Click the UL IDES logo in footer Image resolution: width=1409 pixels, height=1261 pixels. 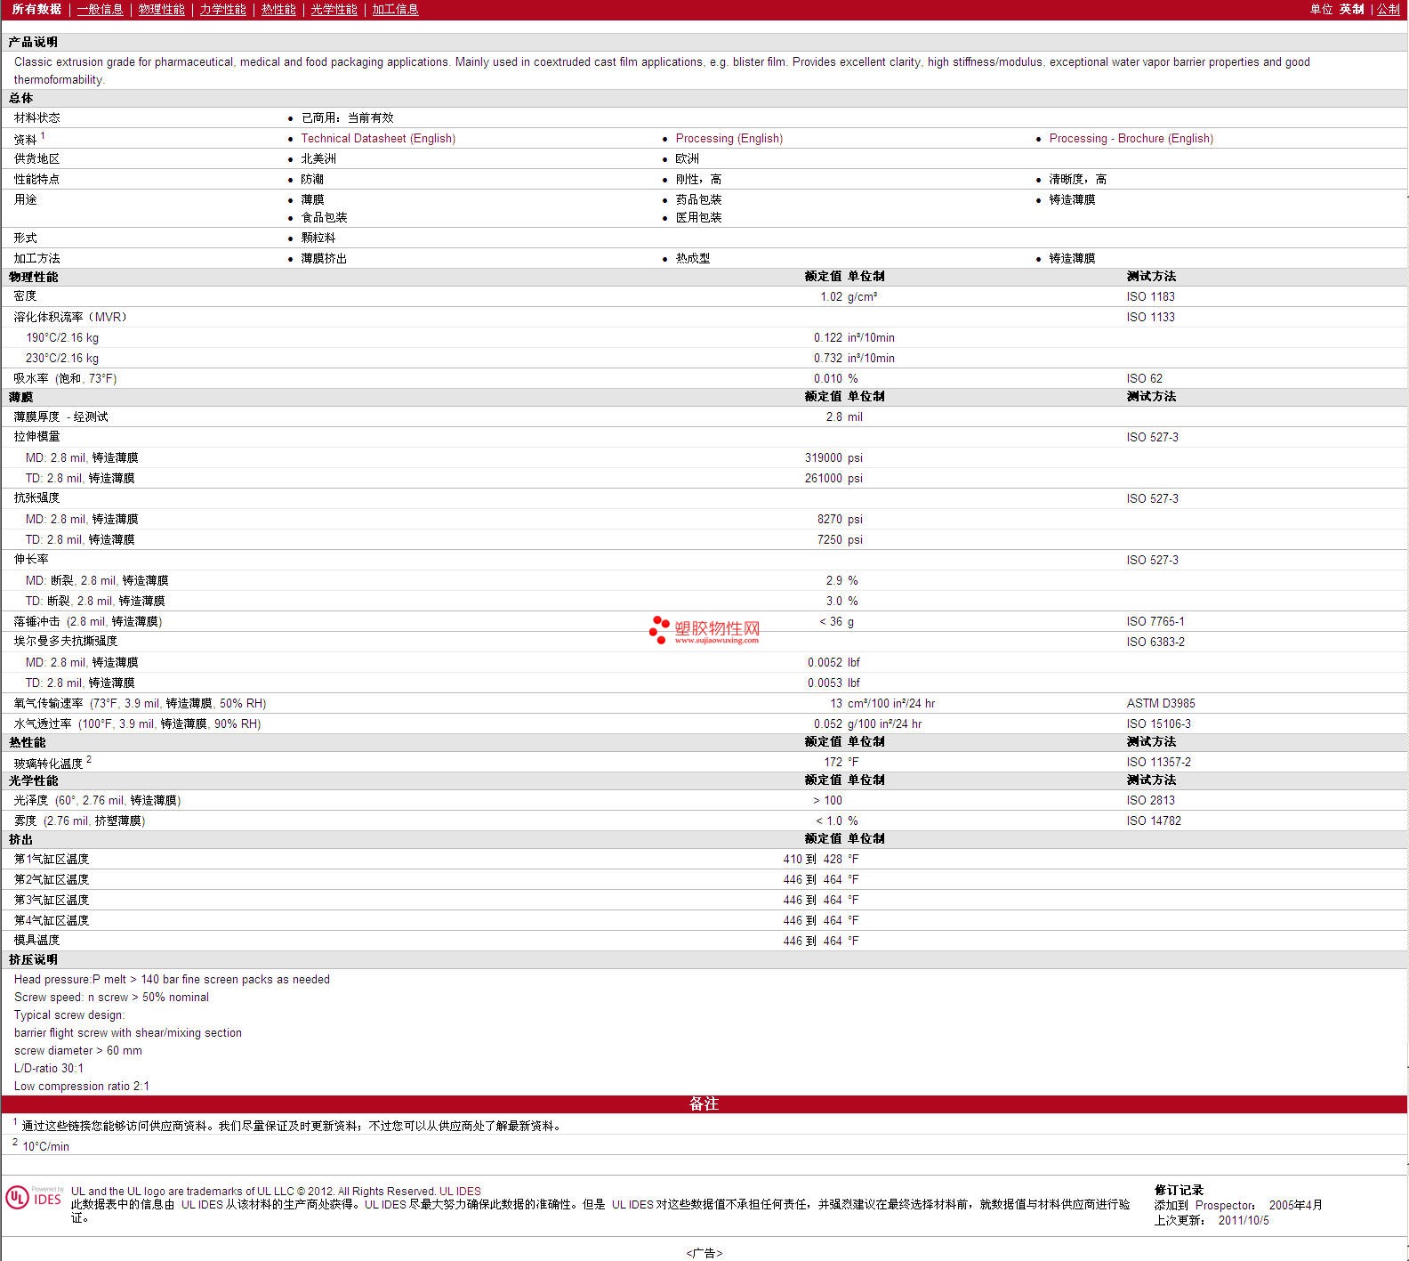[34, 1198]
